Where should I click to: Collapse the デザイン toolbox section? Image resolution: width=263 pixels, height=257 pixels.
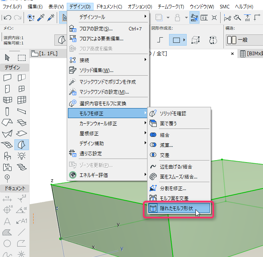click(x=15, y=68)
